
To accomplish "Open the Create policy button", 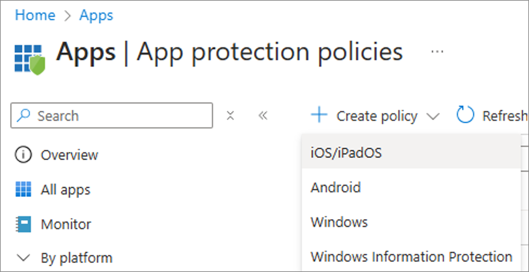I will point(375,116).
